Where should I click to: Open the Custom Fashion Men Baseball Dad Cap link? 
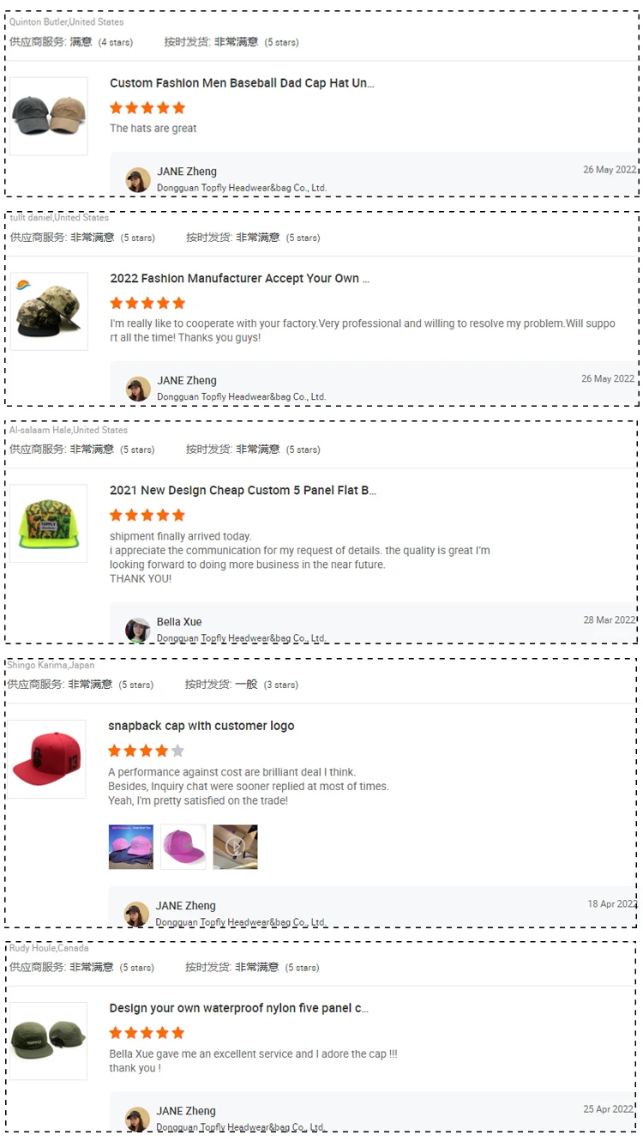coord(242,83)
